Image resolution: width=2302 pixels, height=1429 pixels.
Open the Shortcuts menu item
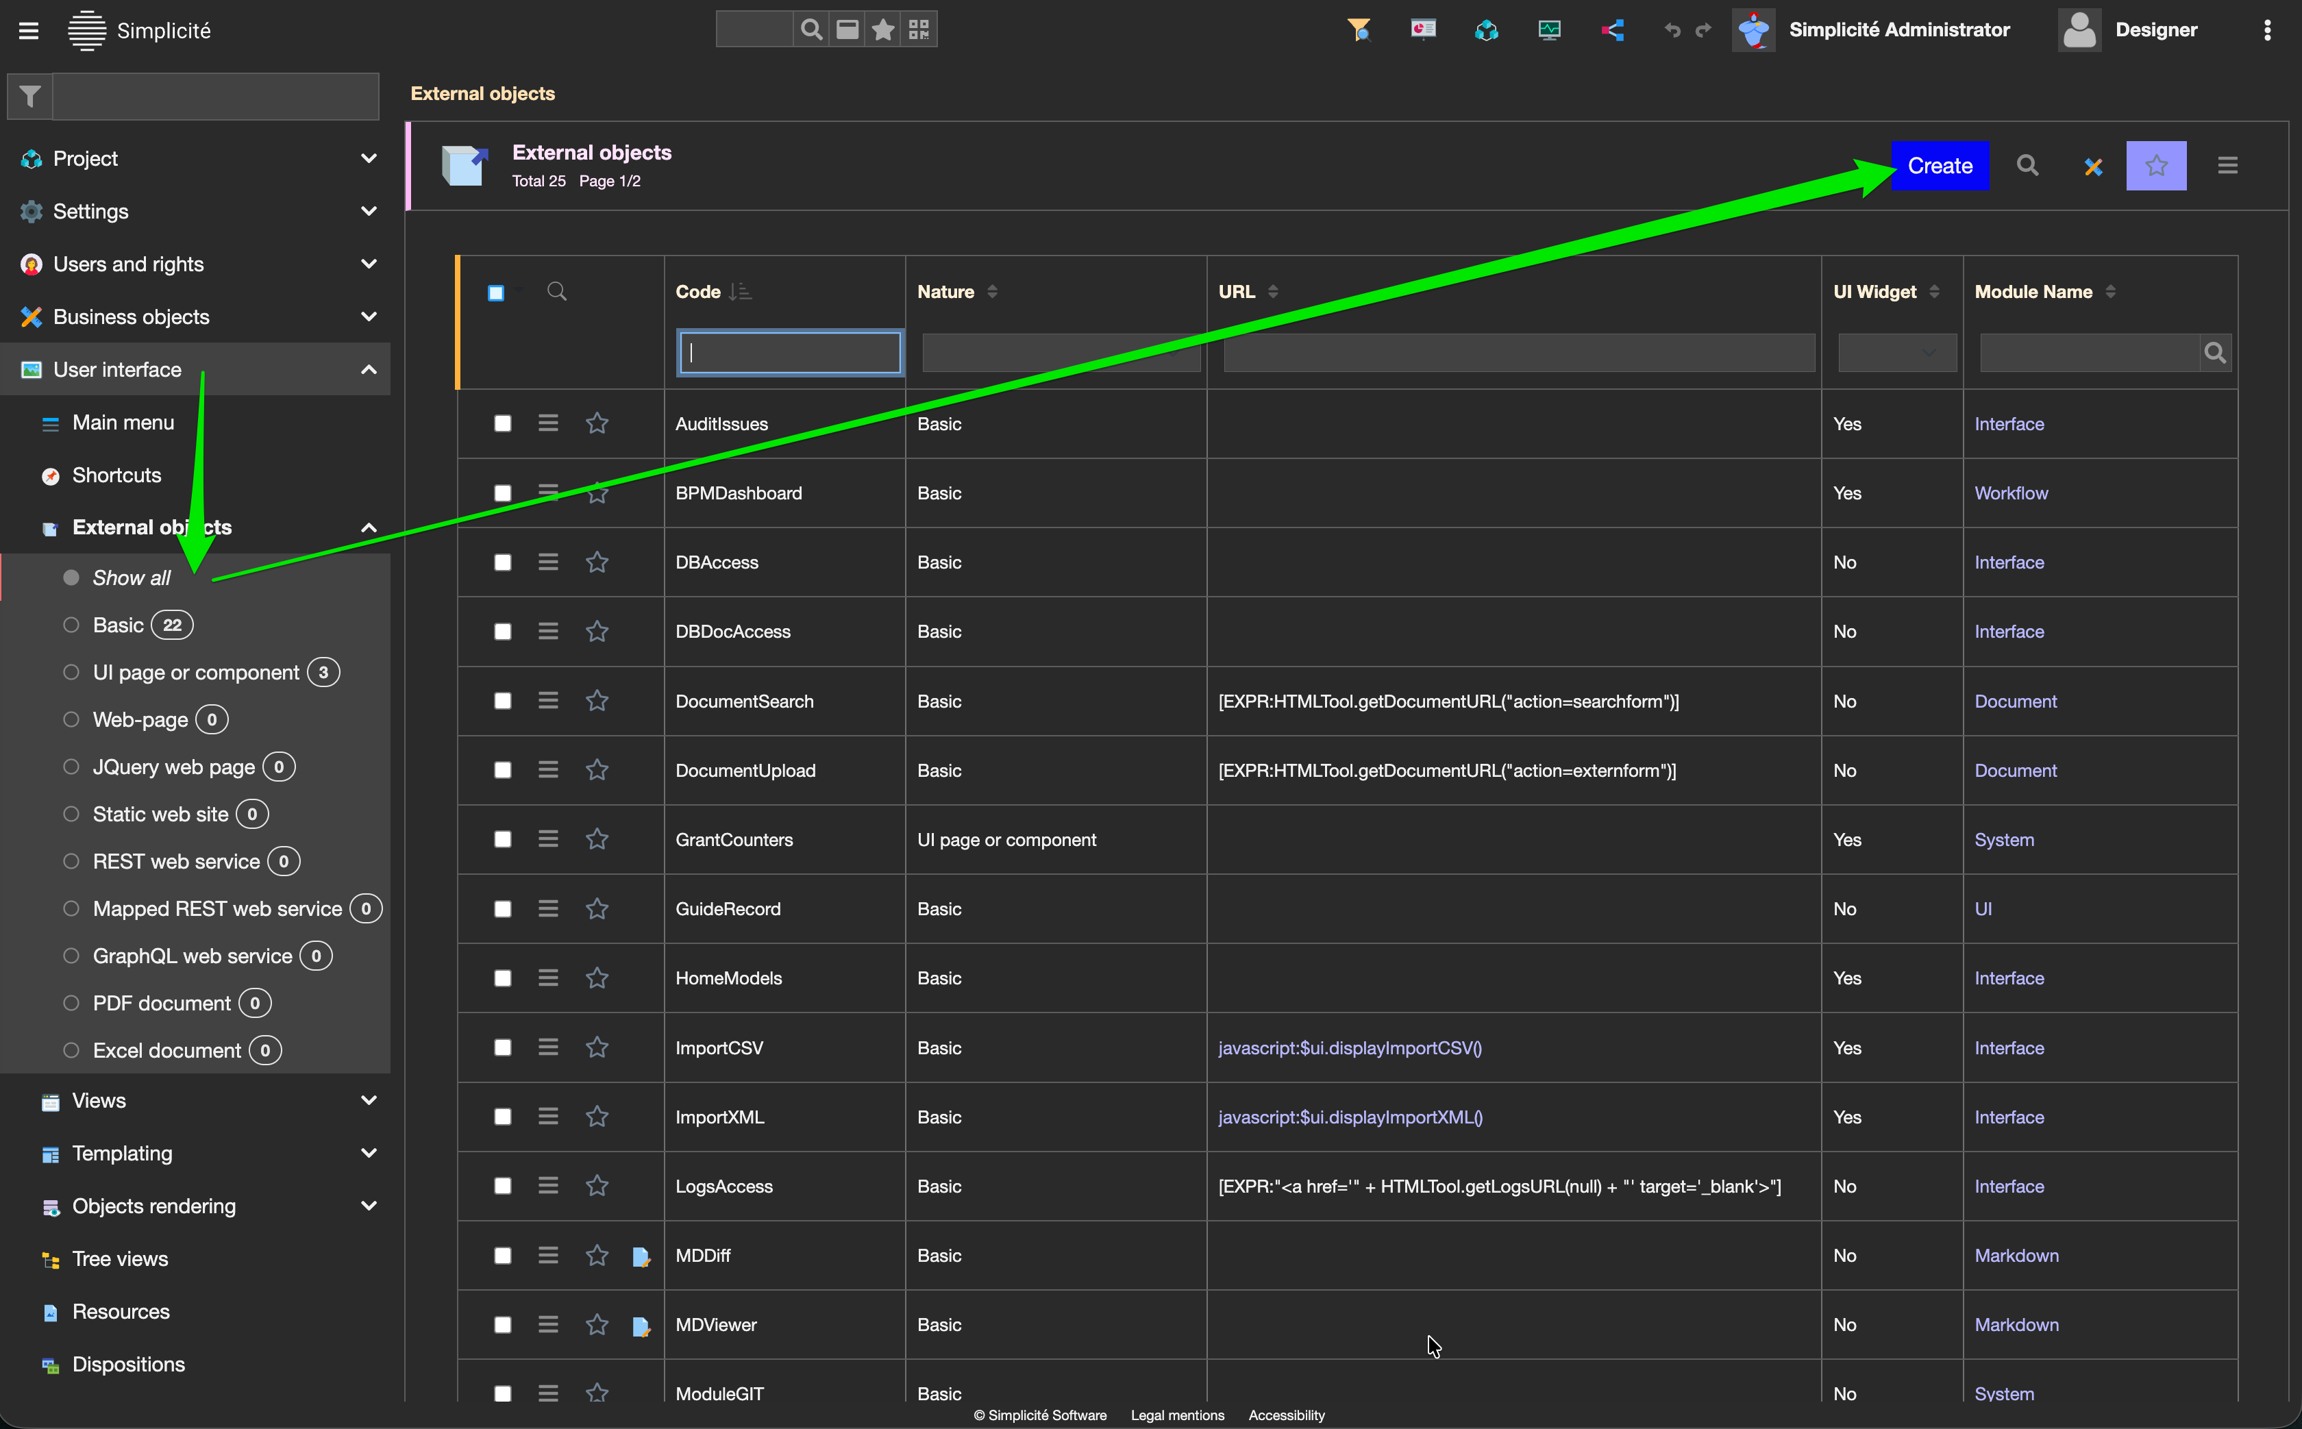(116, 475)
